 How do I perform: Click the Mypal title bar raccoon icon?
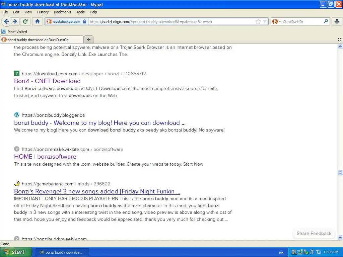tap(3, 4)
